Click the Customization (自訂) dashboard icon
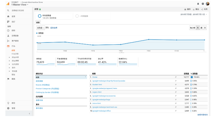This screenshot has height=120, width=215. coord(8,22)
